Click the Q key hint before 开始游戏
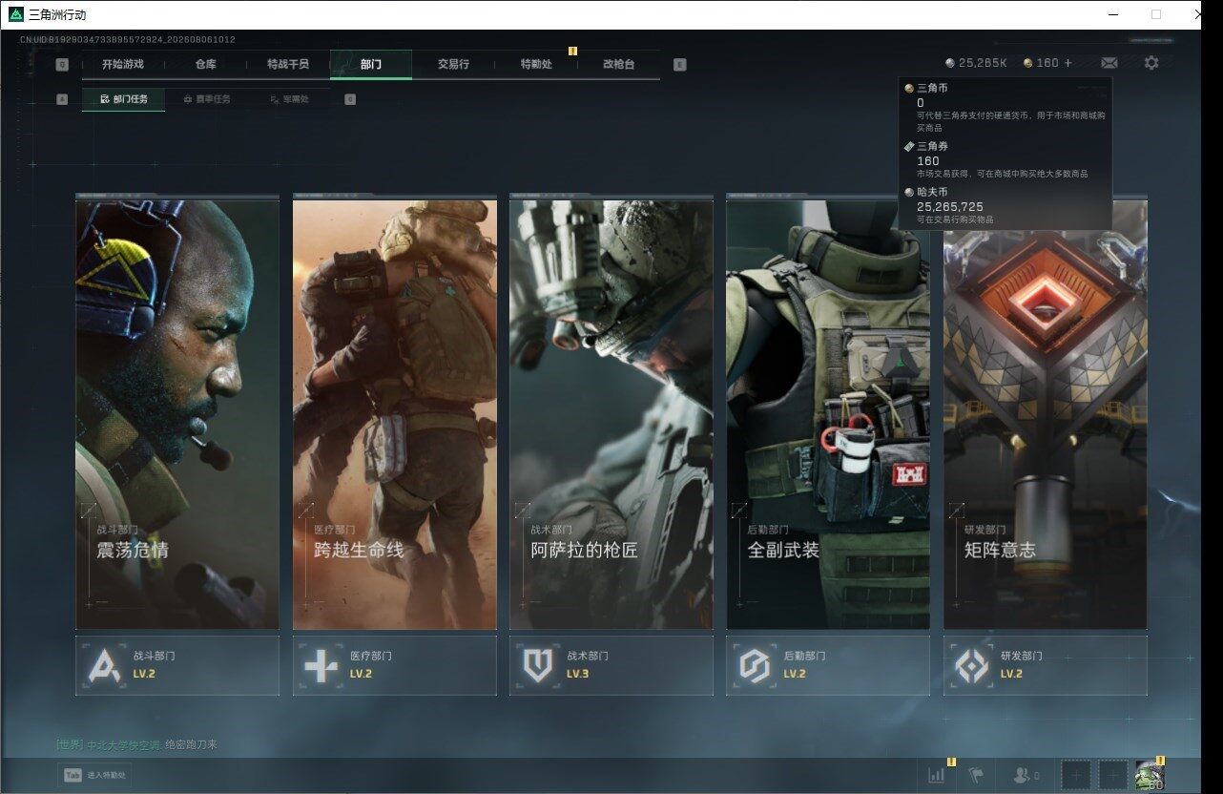 click(x=62, y=65)
